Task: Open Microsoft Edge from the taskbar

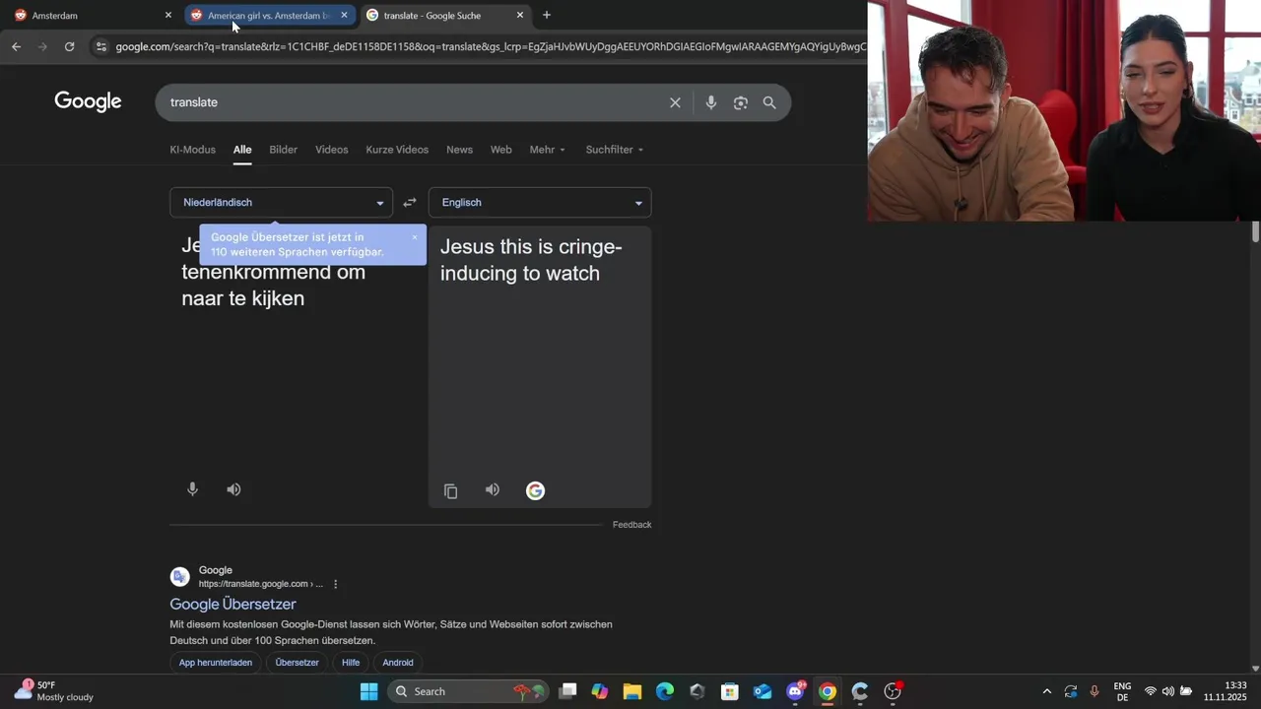Action: (665, 691)
